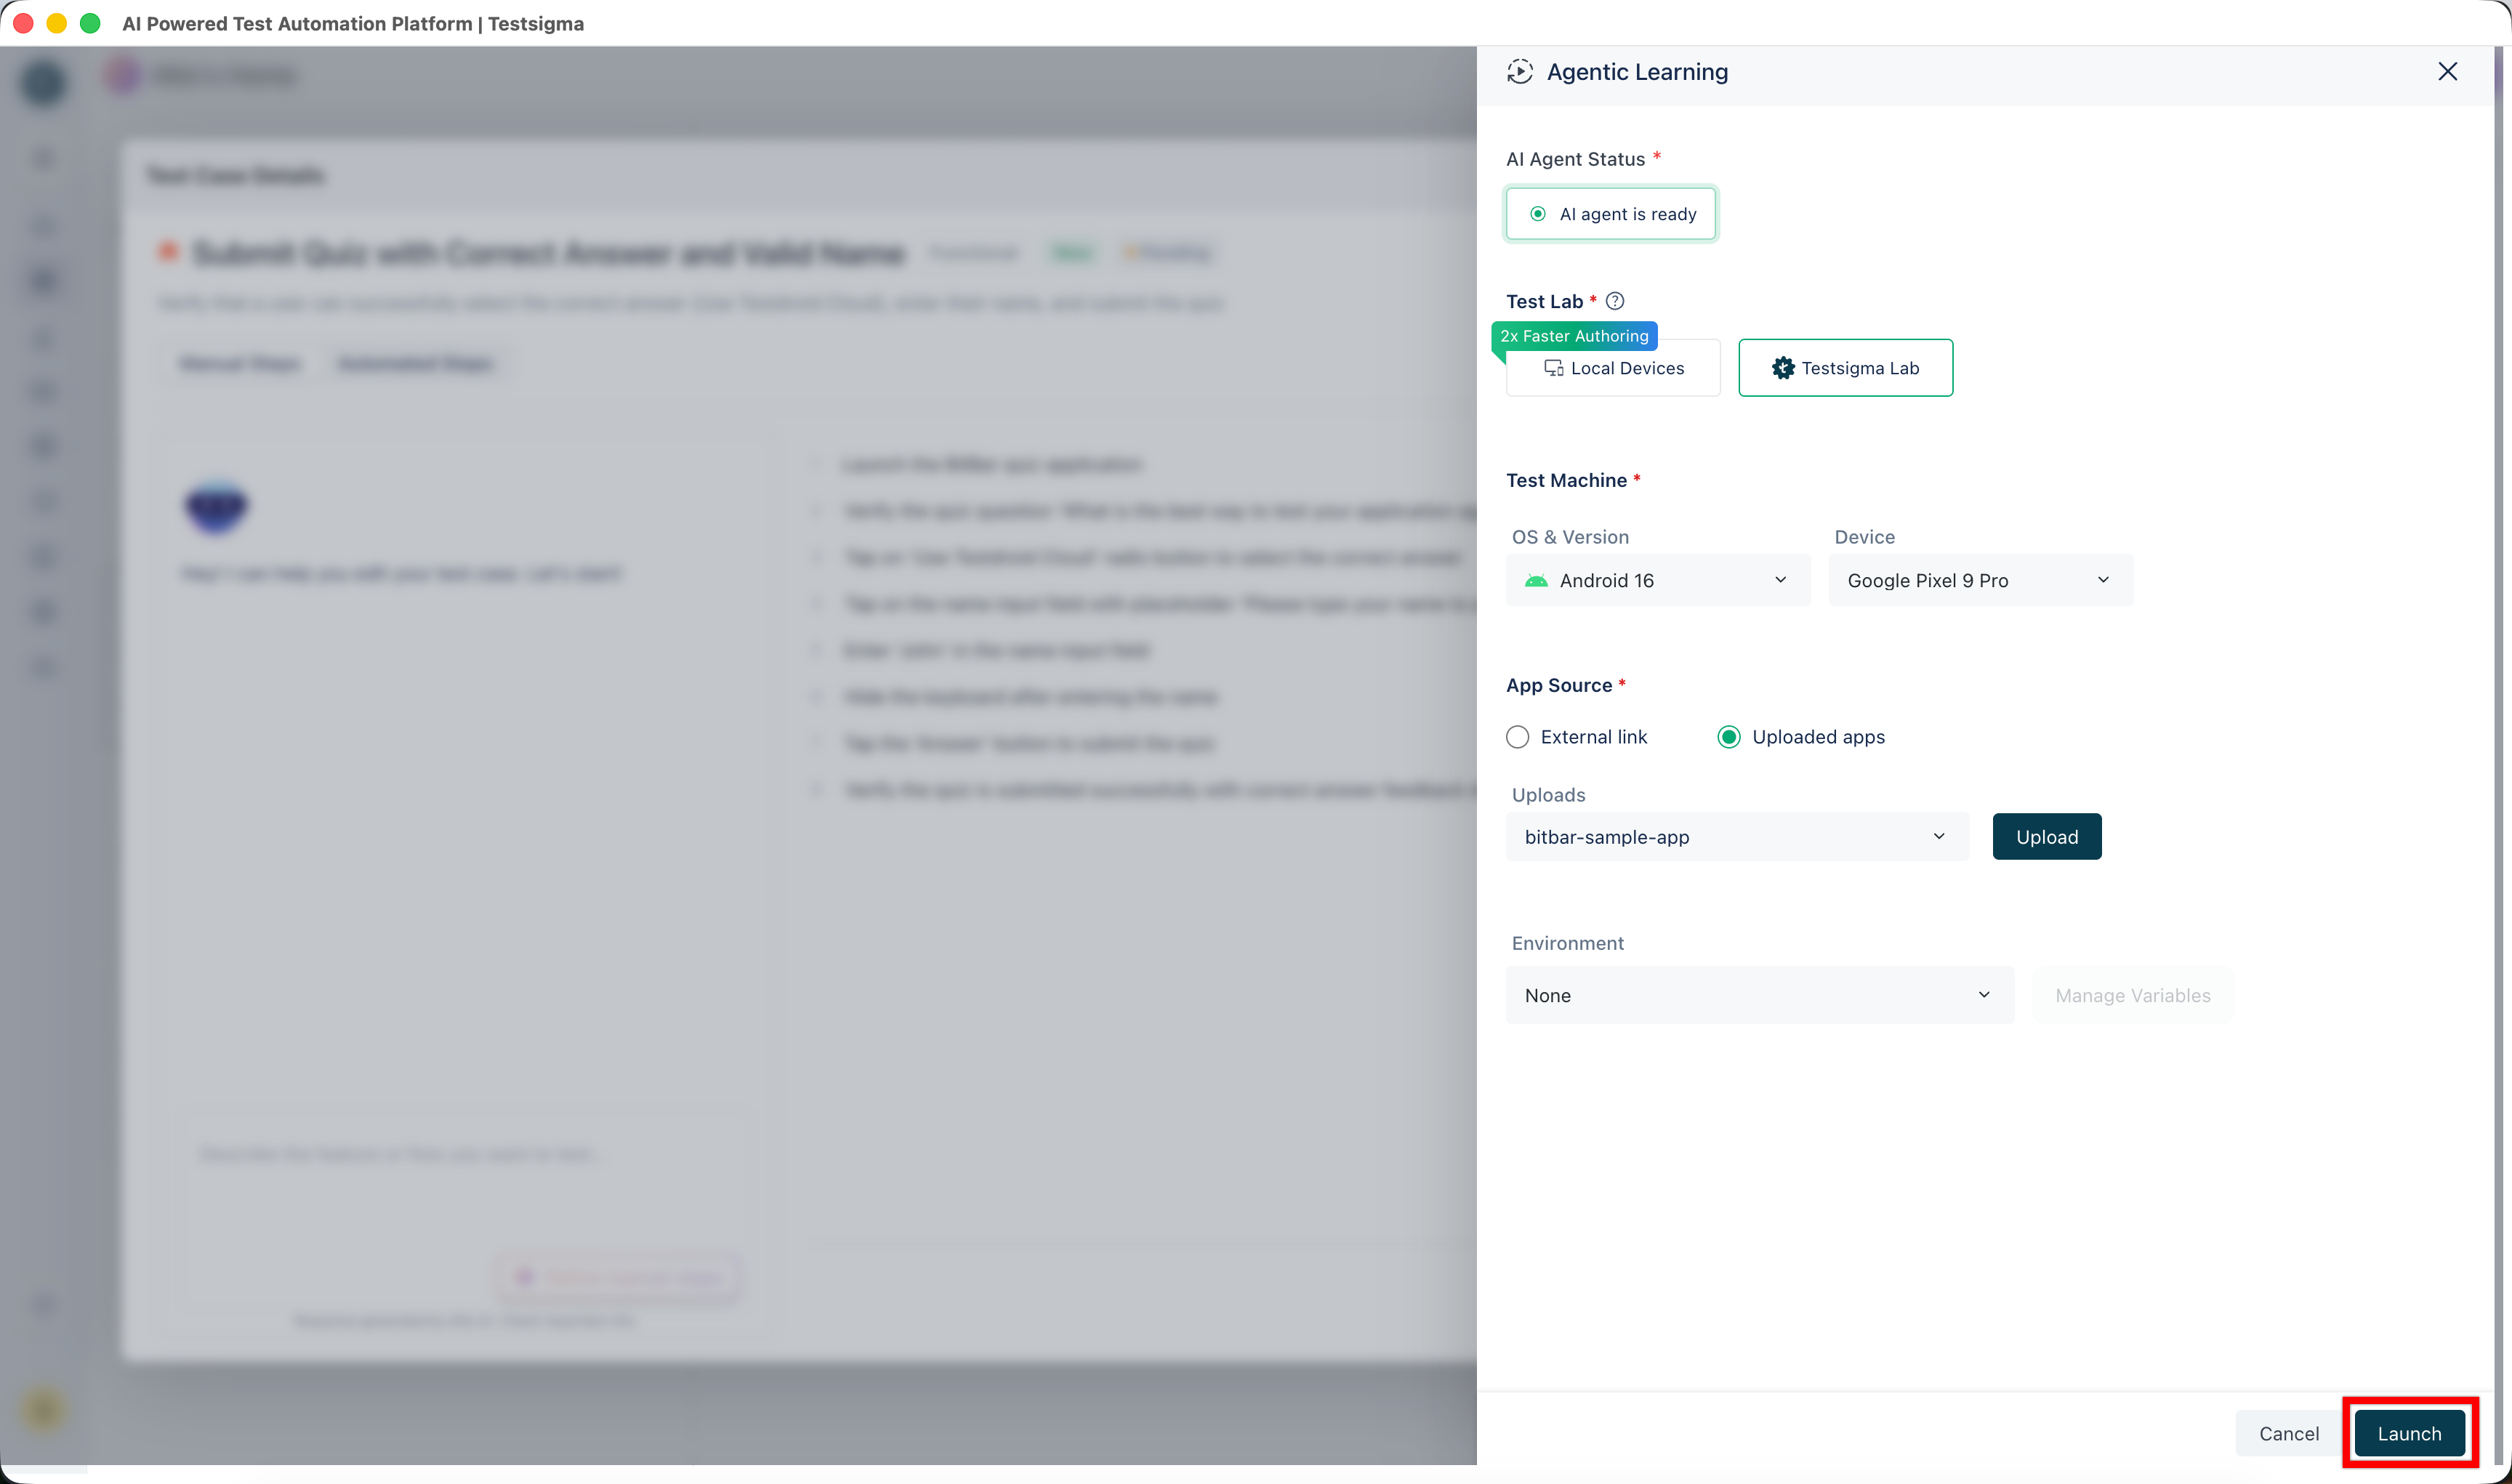Expand the Uploads dropdown with bitbar-sample-app
Image resolution: width=2512 pixels, height=1484 pixels.
1737,837
